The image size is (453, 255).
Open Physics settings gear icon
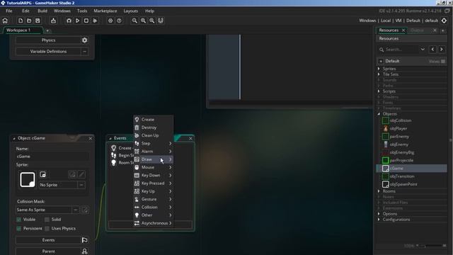84,40
